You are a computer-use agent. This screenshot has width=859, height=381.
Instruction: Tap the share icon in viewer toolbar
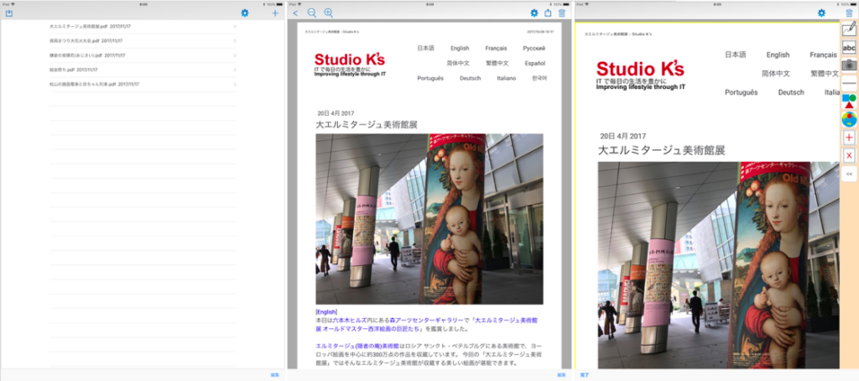[x=548, y=13]
